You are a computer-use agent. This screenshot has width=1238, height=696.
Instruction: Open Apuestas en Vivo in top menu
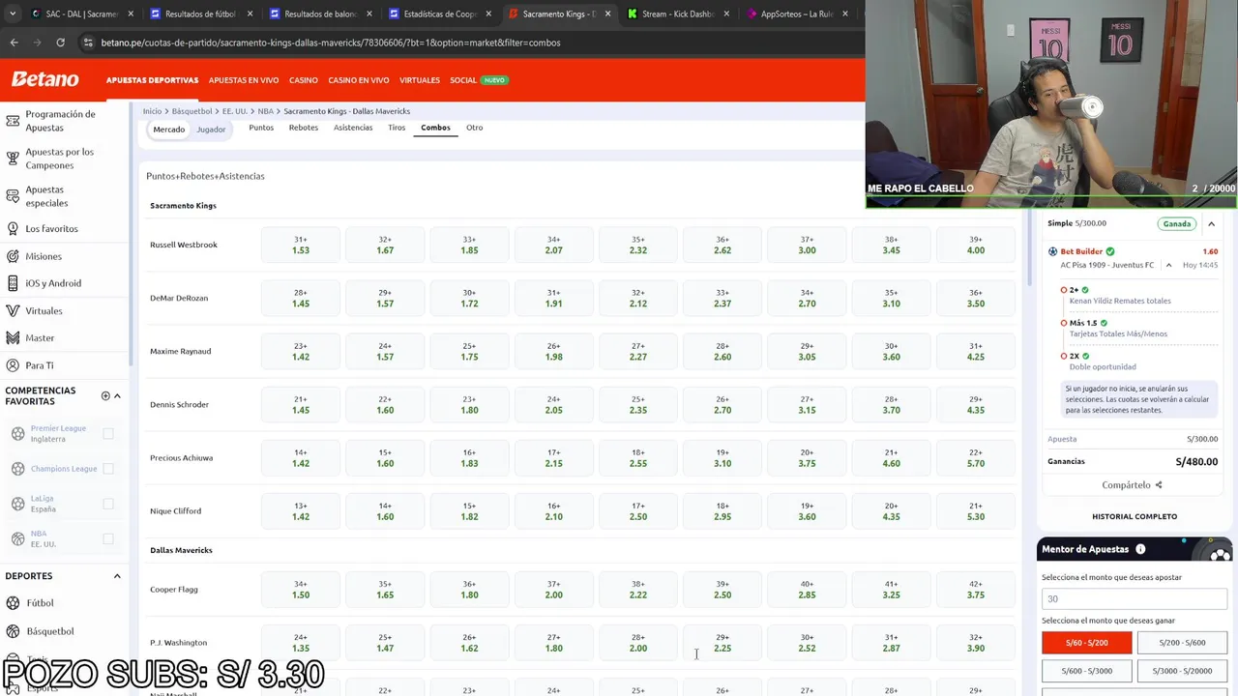244,80
